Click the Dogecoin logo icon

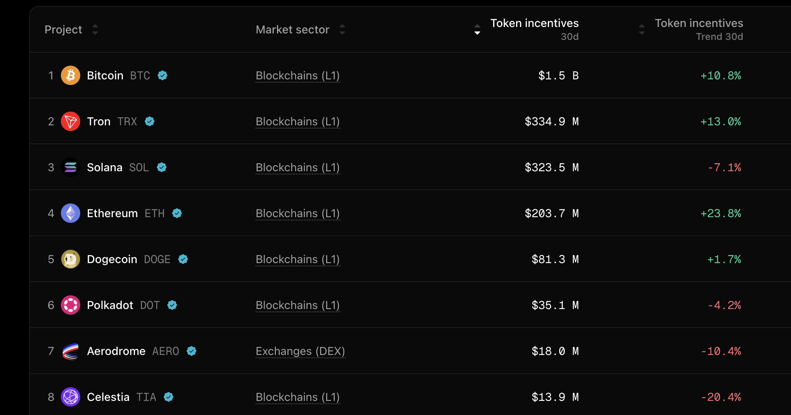pos(71,259)
